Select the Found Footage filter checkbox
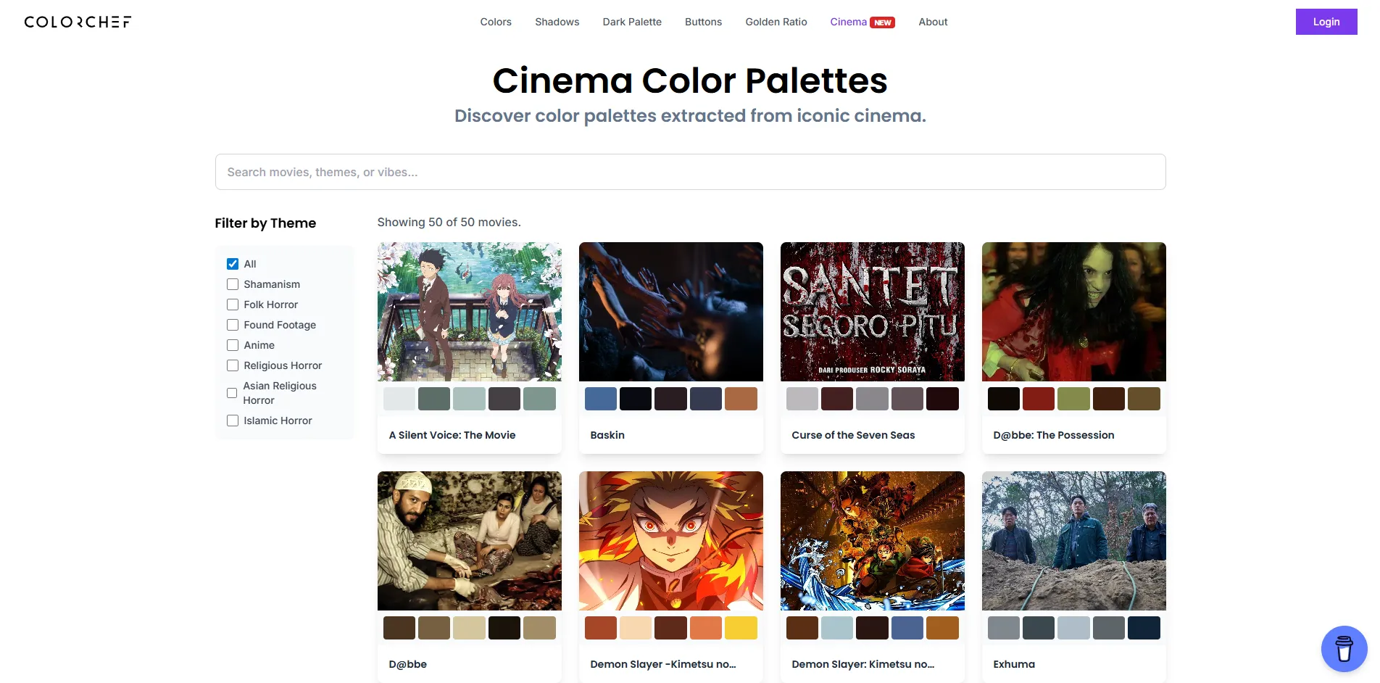Screen dimensions: 1380x683 (x=233, y=325)
